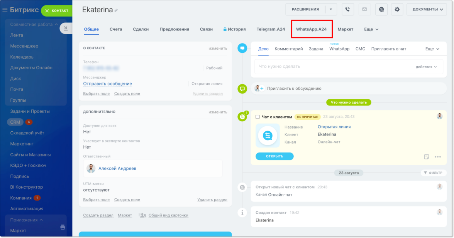This screenshot has width=454, height=238.
Task: Click the Открыть button in chat card
Action: (x=274, y=156)
